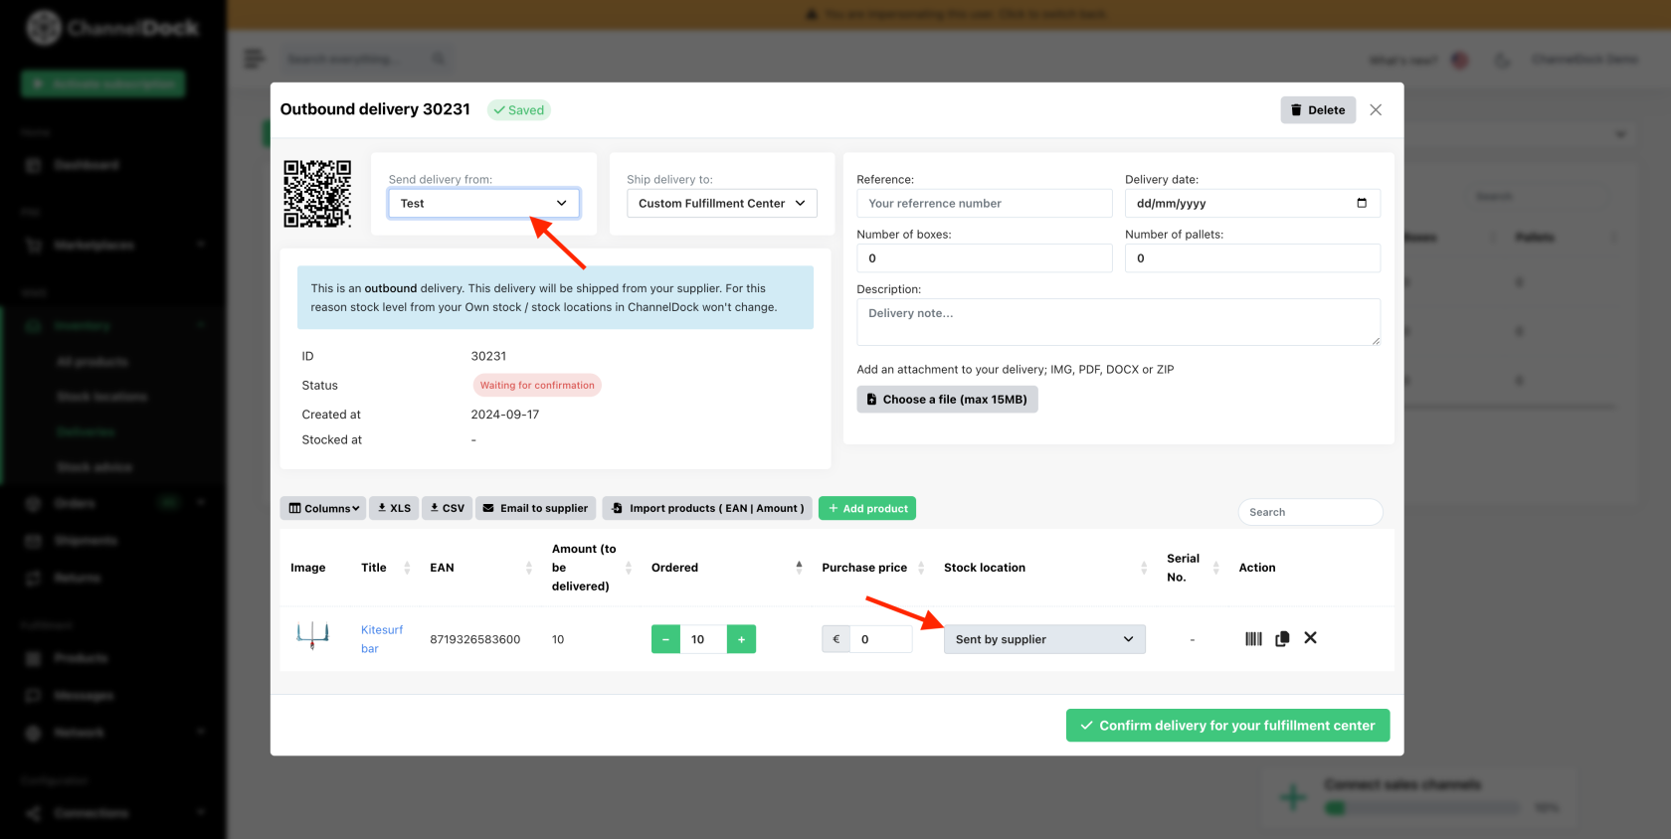Delete the outbound delivery with Delete button
The width and height of the screenshot is (1671, 839).
tap(1318, 110)
